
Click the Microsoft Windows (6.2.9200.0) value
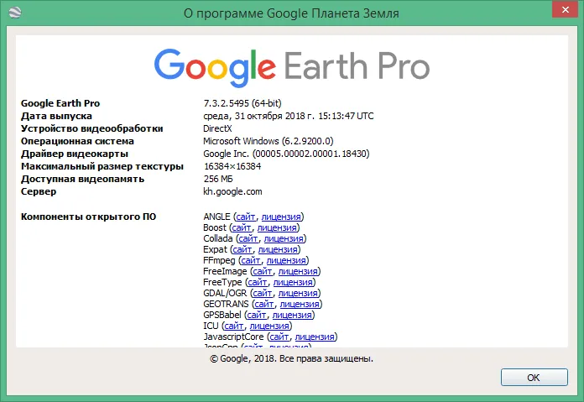(269, 141)
